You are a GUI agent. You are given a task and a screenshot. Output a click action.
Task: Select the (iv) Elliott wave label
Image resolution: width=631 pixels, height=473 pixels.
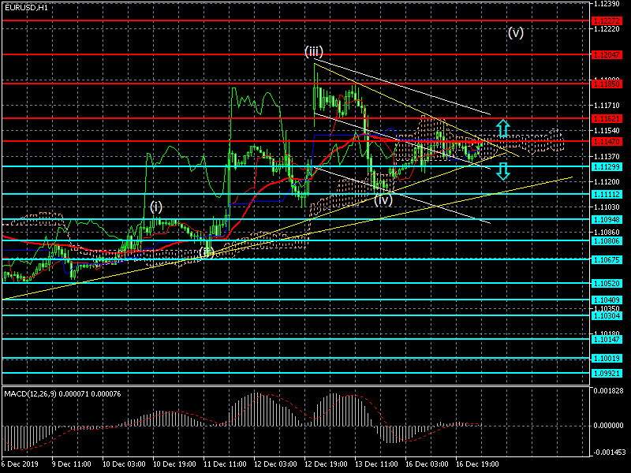pos(383,200)
